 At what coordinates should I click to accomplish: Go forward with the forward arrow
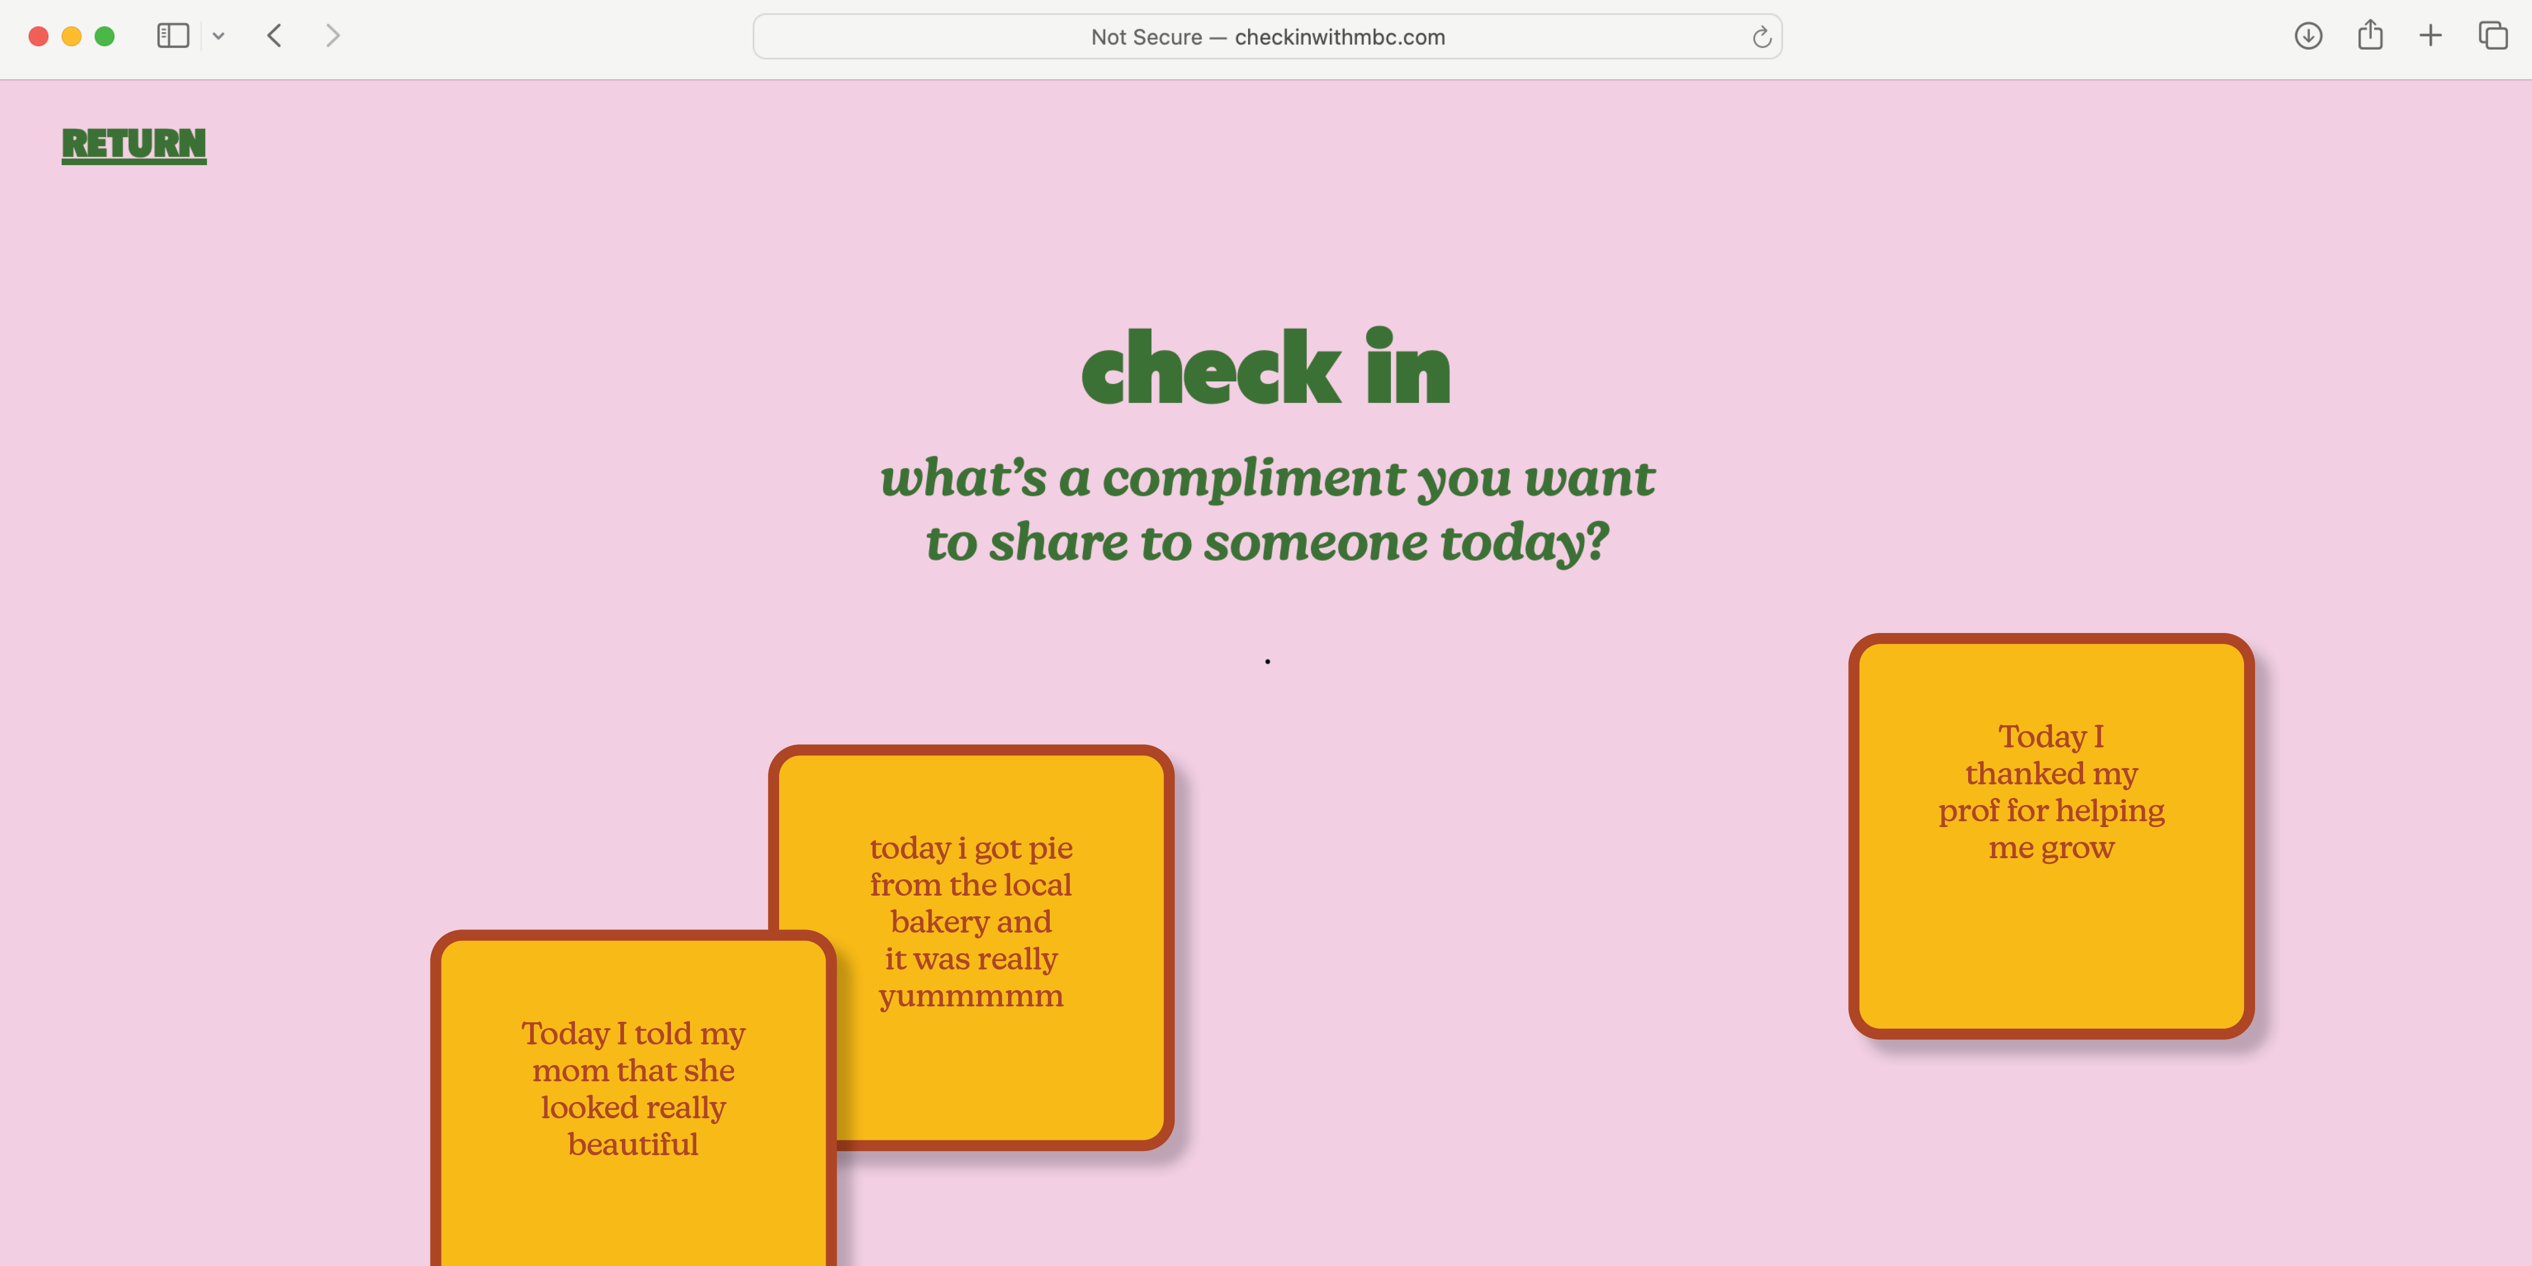click(332, 36)
